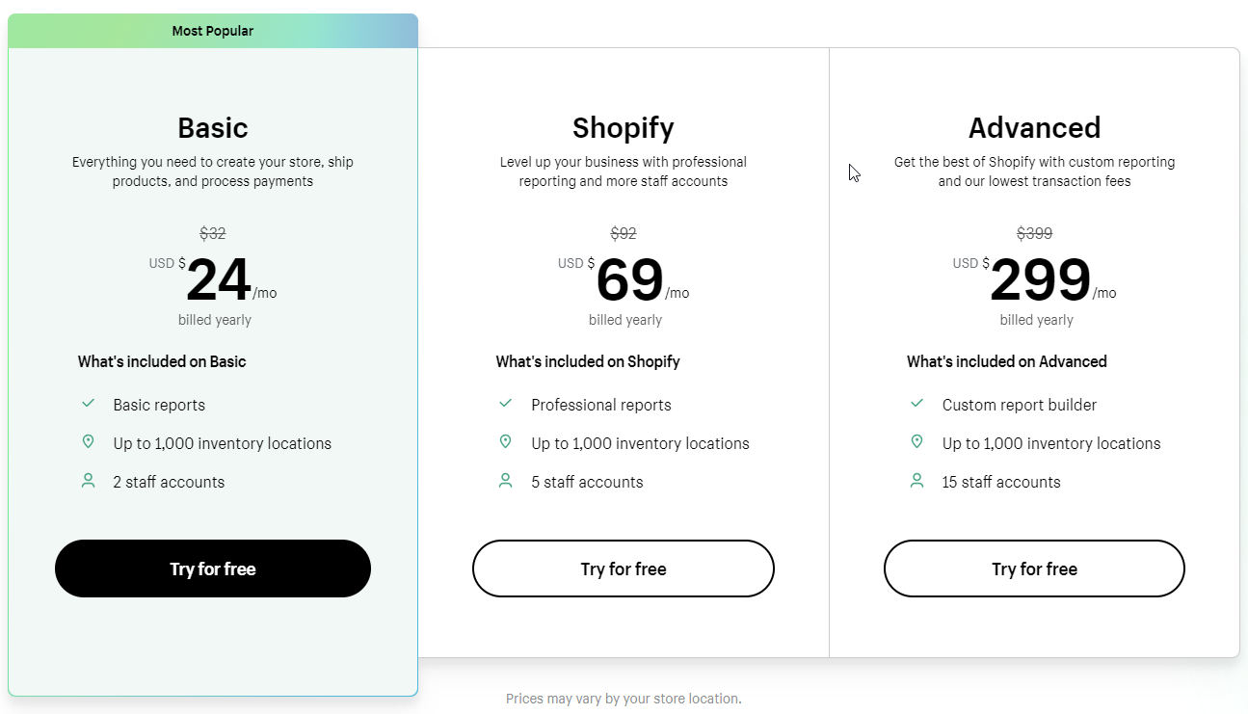Viewport: 1248px width, 714px height.
Task: Click Try for free on the Advanced plan
Action: [x=1033, y=569]
